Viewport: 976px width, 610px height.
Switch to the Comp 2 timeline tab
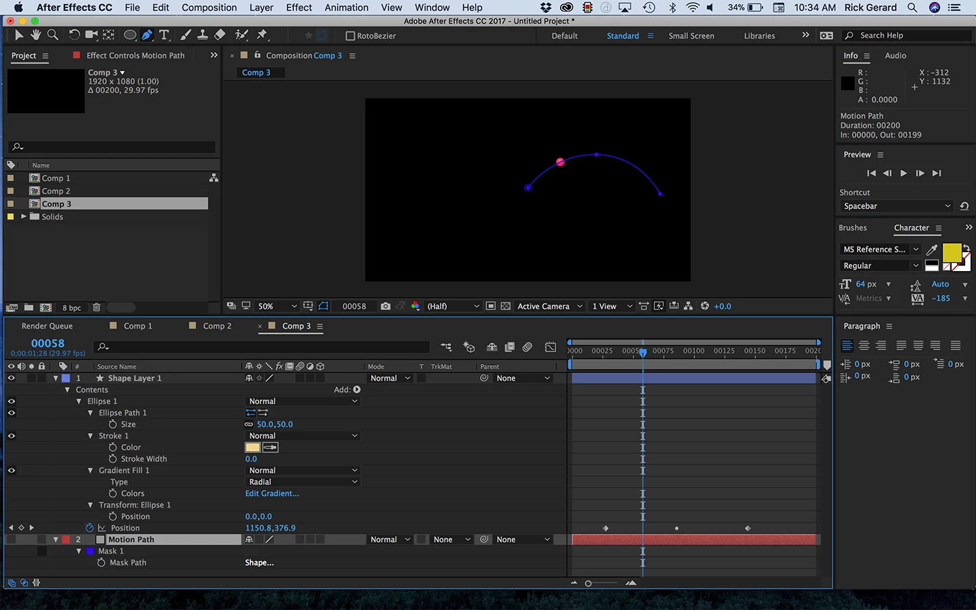pos(217,326)
